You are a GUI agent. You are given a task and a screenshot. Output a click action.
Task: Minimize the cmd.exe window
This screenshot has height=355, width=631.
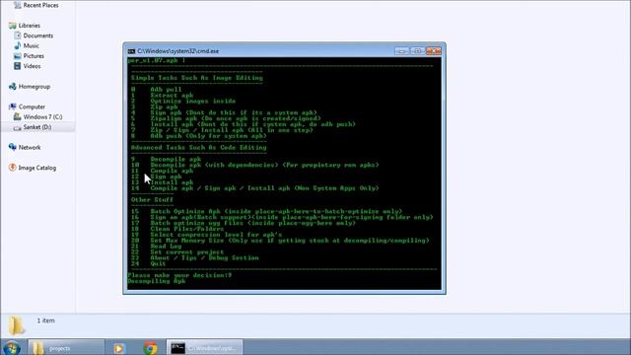tap(401, 51)
